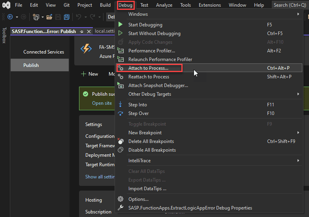Click the Open site link

(x=102, y=103)
